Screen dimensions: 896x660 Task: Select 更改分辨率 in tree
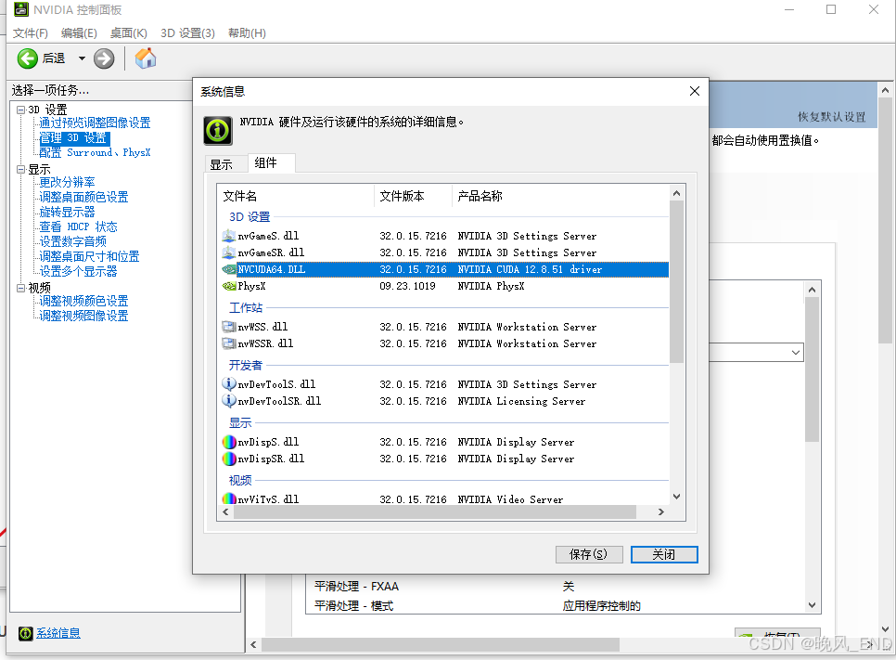coord(67,183)
